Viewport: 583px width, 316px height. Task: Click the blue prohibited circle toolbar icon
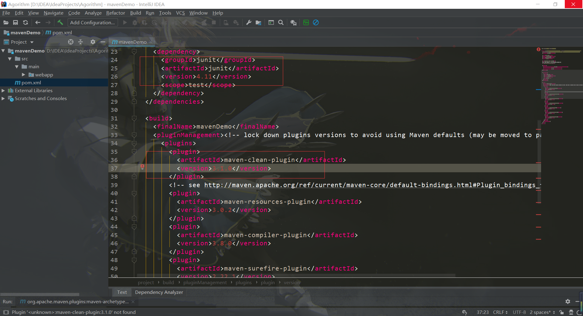(316, 22)
